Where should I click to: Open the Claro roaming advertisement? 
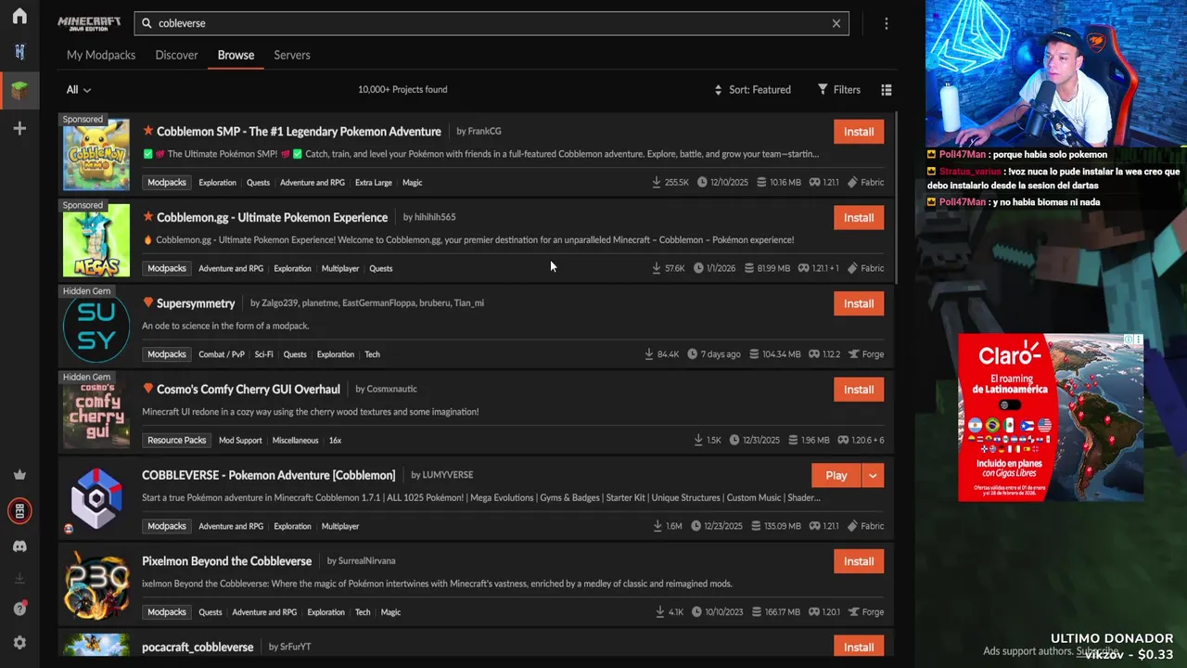1050,417
